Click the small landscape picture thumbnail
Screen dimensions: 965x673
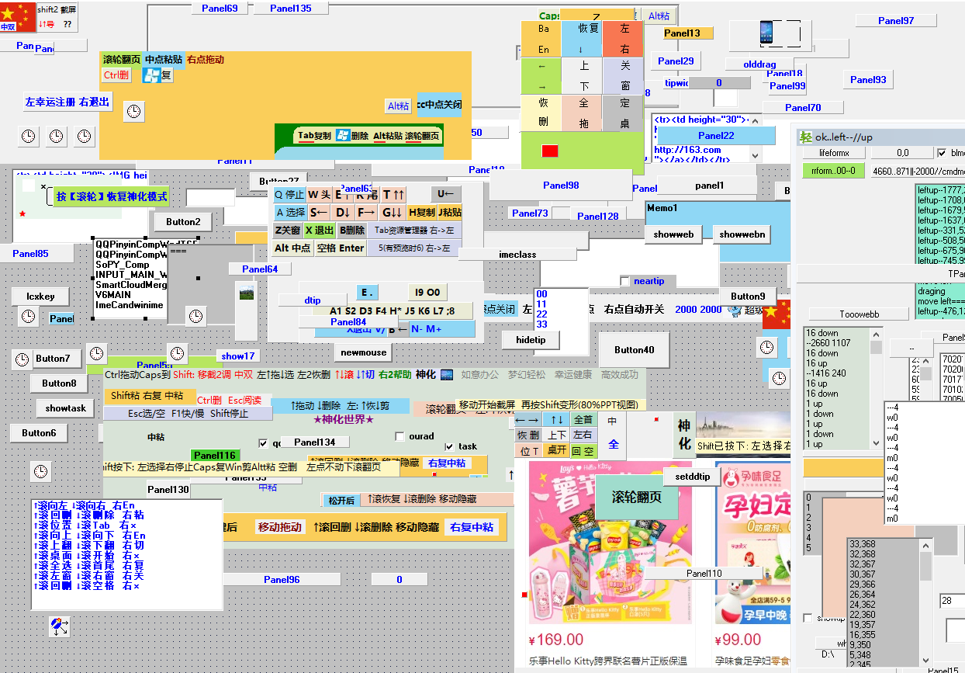click(x=247, y=294)
